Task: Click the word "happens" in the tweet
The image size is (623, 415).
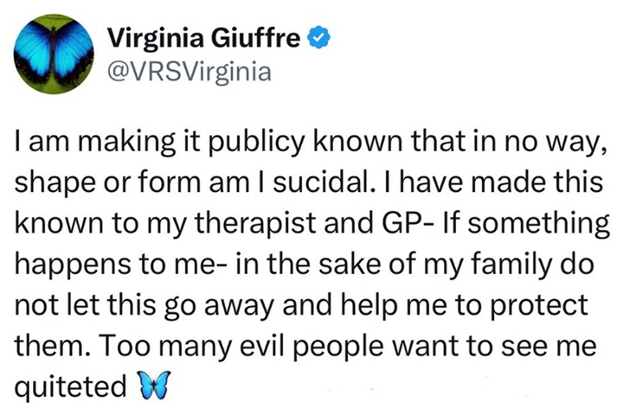Action: pyautogui.click(x=74, y=265)
